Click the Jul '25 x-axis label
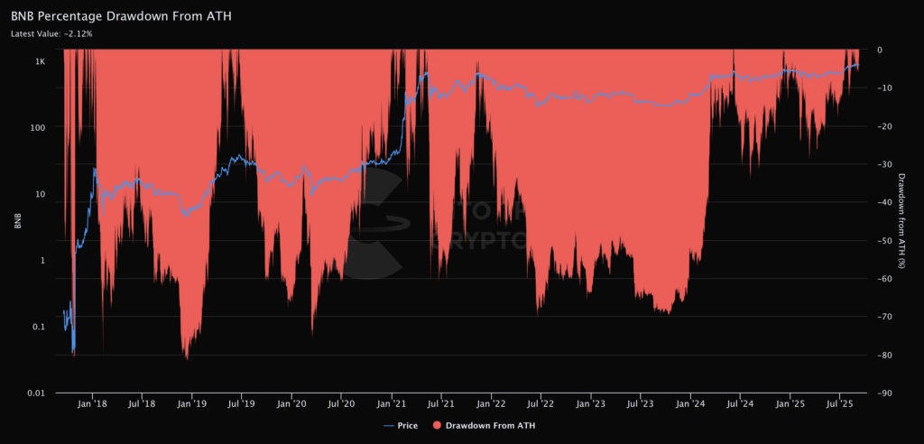This screenshot has height=444, width=924. point(839,403)
